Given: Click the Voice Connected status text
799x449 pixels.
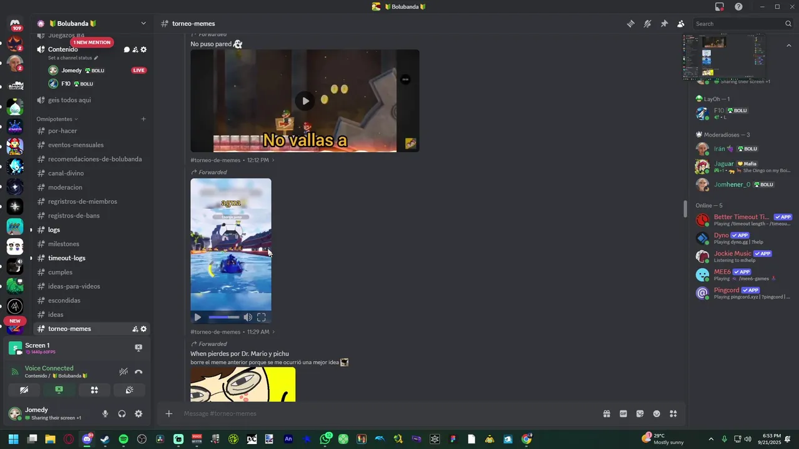Looking at the screenshot, I should 49,369.
